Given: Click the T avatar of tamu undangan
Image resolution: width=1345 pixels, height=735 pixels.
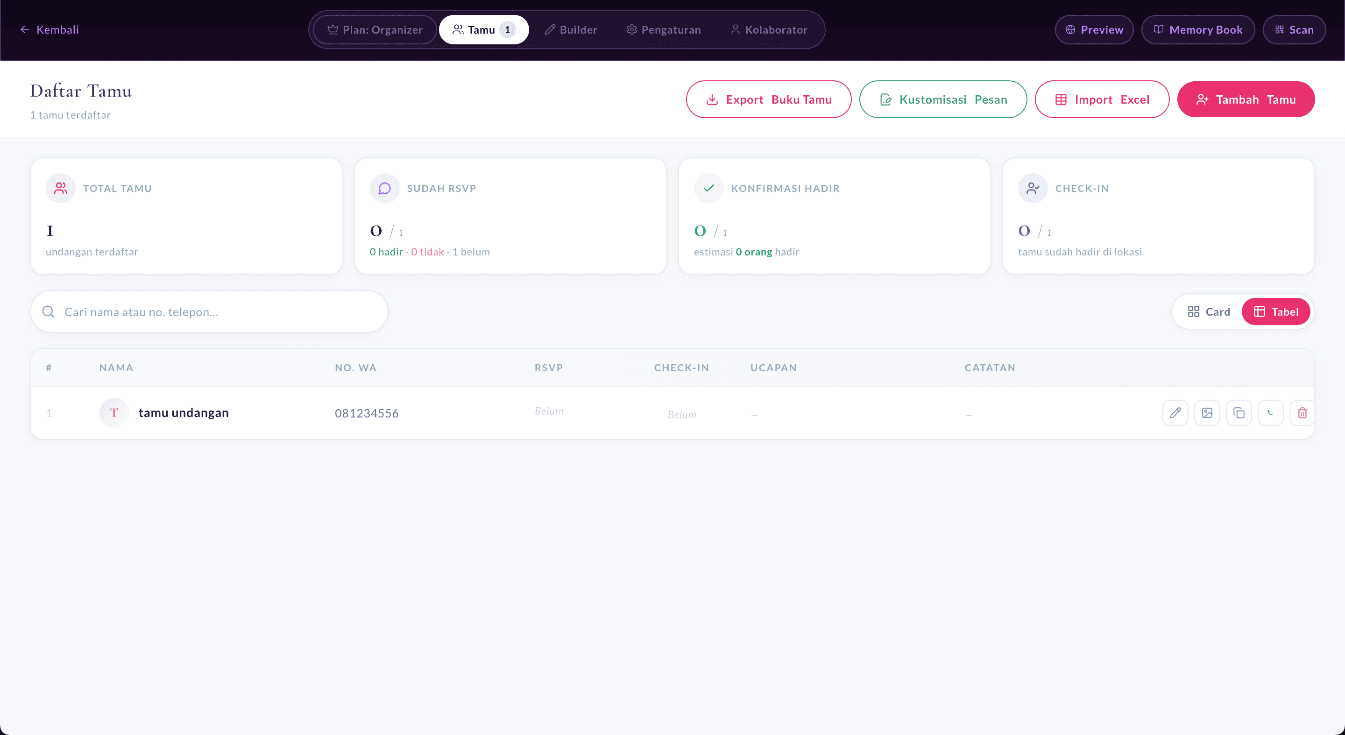Looking at the screenshot, I should pyautogui.click(x=114, y=412).
